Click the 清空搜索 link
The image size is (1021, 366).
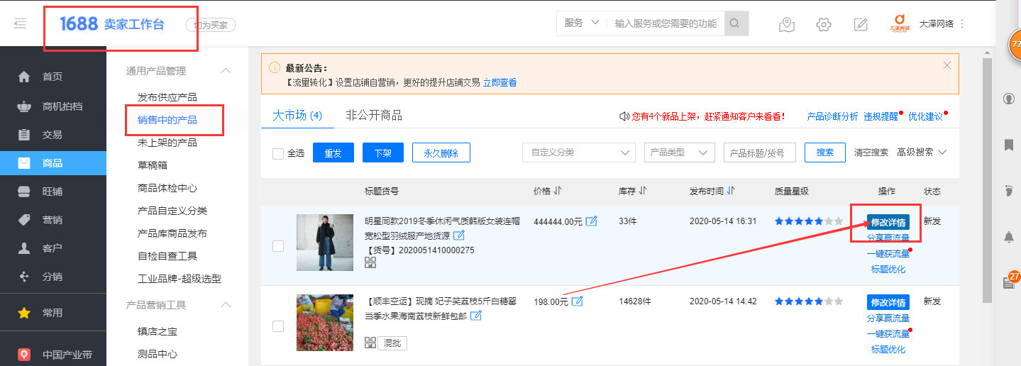tap(871, 152)
